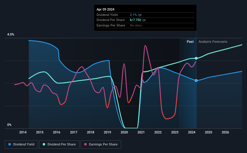This screenshot has height=153, width=247.
Task: Click the 2020 x-axis label
Action: 124,132
